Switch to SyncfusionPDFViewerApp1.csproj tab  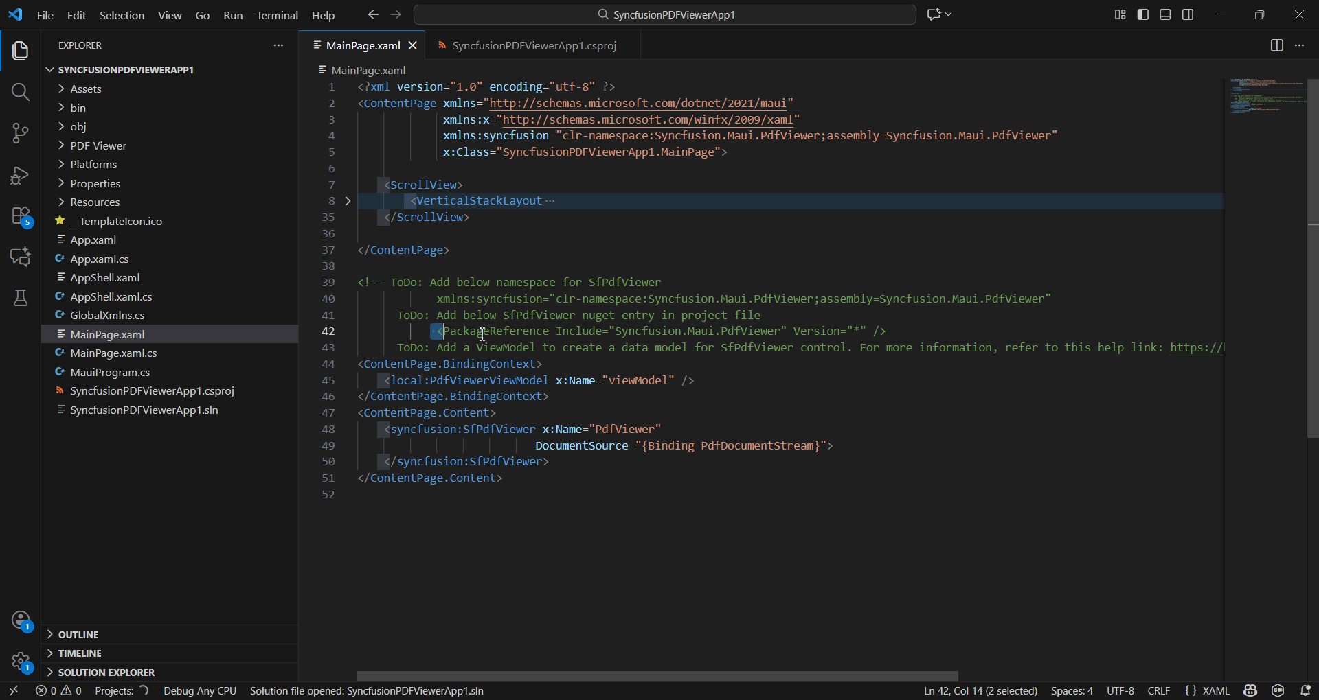[534, 45]
